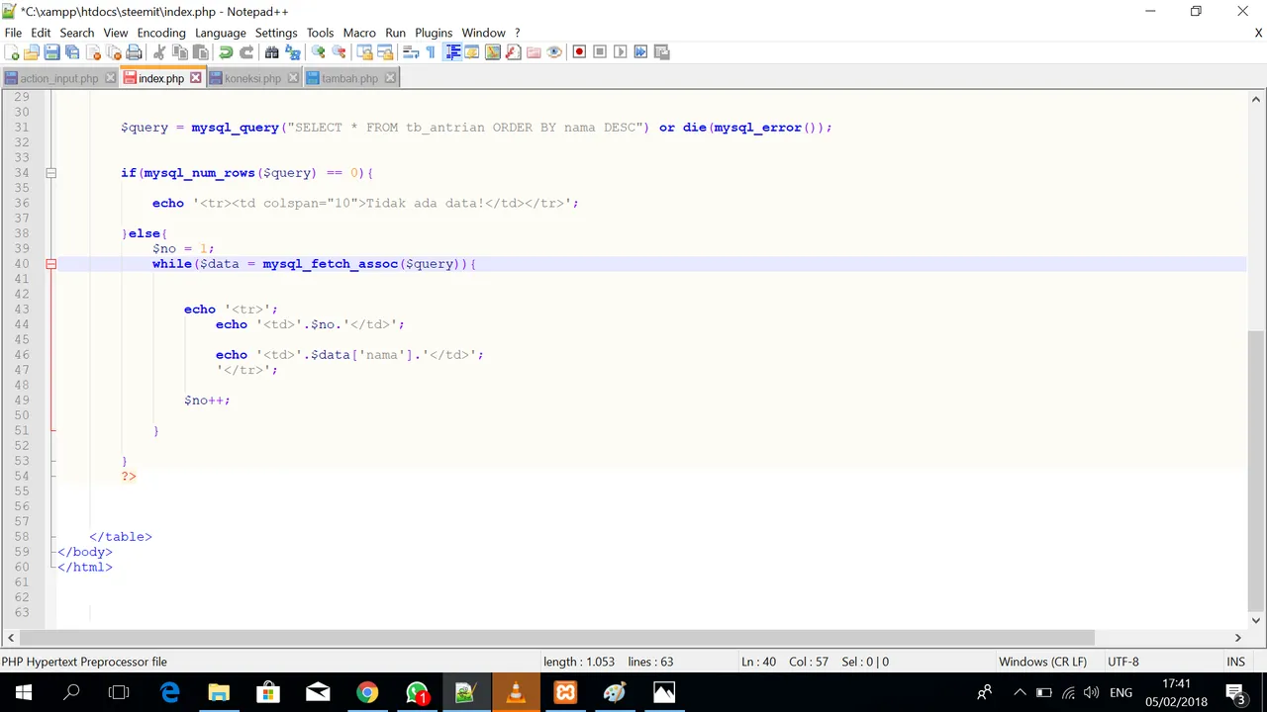Viewport: 1267px width, 712px height.
Task: Close the koneksi.php tab
Action: click(x=293, y=78)
